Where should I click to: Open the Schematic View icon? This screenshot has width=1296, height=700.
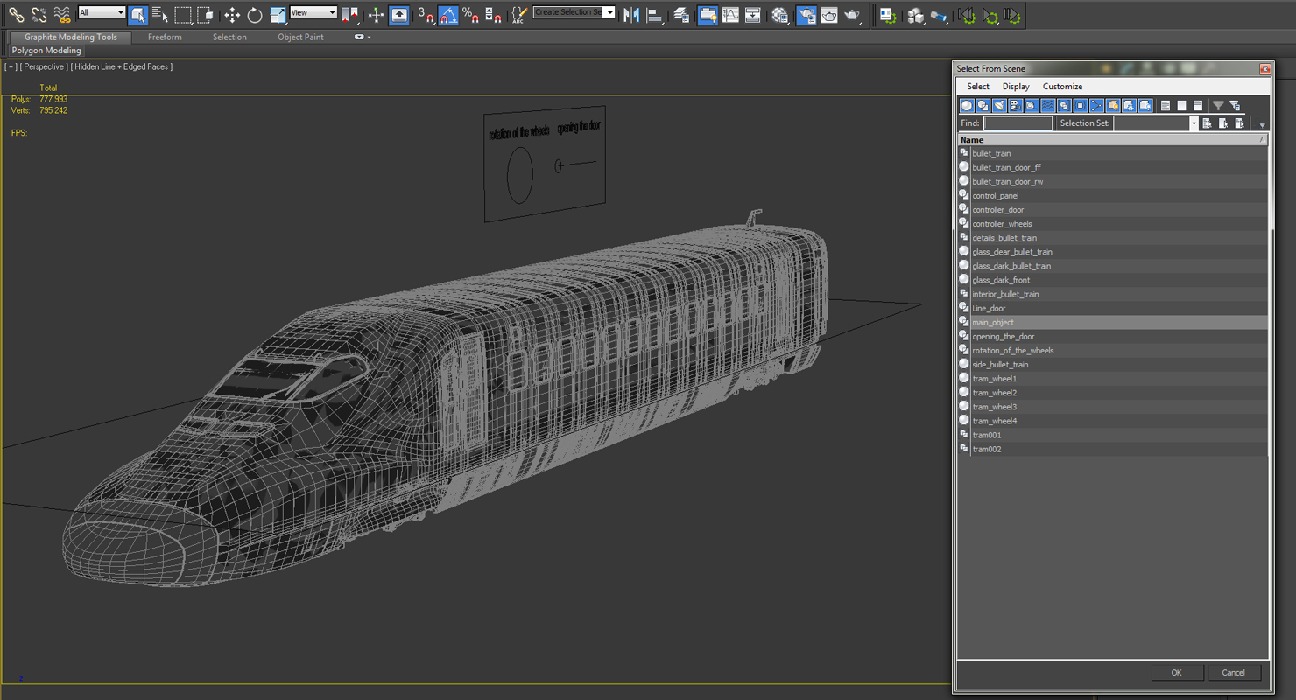click(753, 15)
